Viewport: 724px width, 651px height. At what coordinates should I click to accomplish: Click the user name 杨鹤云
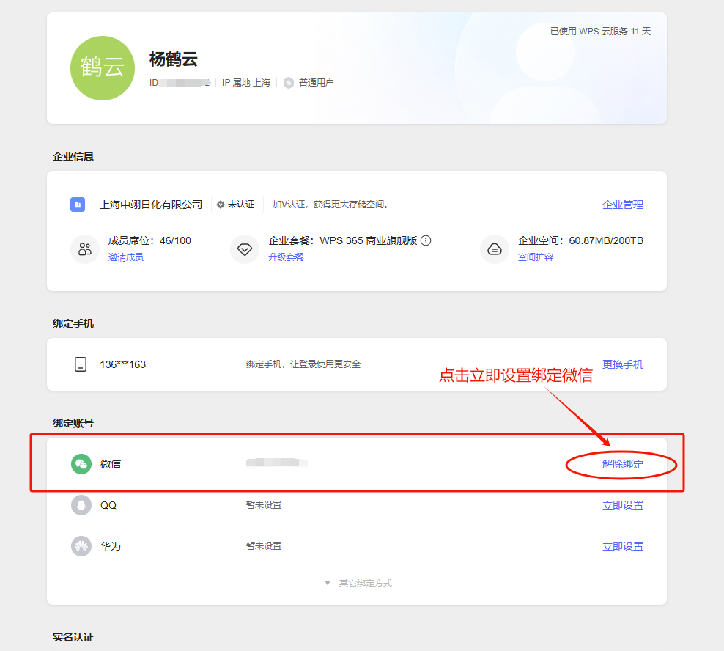[x=174, y=59]
